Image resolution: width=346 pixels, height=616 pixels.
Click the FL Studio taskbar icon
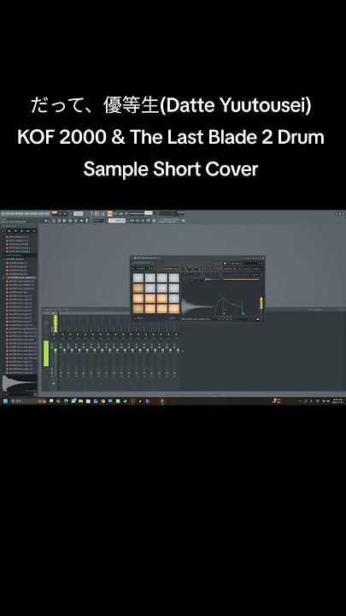pyautogui.click(x=162, y=401)
